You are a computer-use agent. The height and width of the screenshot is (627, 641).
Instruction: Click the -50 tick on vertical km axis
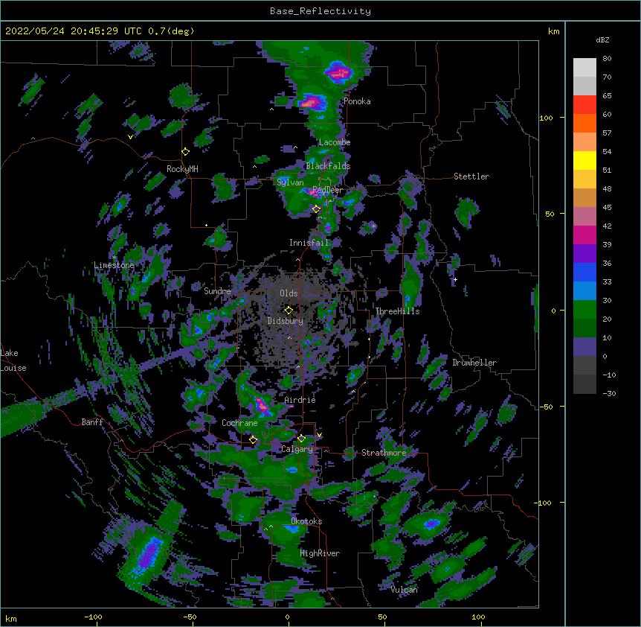tap(546, 407)
